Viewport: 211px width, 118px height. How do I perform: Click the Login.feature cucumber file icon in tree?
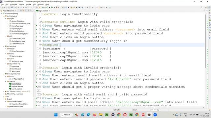pyautogui.click(x=10, y=84)
